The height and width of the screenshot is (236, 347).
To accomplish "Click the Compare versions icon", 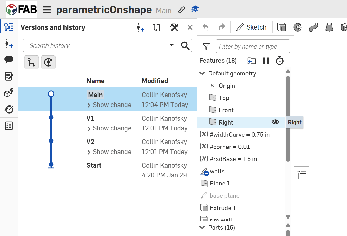I will pos(157,27).
